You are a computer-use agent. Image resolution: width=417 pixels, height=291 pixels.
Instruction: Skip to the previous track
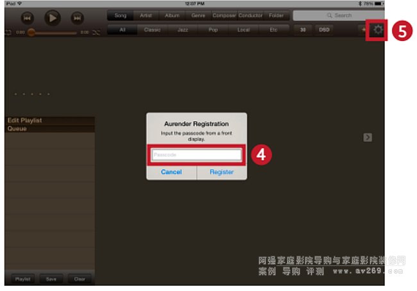pyautogui.click(x=28, y=17)
